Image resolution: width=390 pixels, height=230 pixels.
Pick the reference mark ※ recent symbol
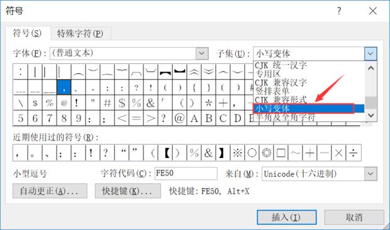(x=237, y=153)
